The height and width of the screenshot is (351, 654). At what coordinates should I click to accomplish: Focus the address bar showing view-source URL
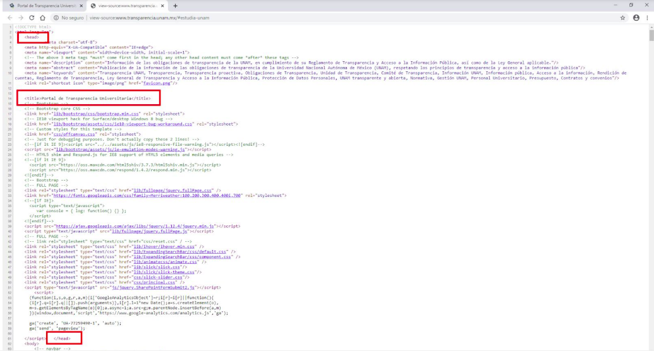point(334,18)
